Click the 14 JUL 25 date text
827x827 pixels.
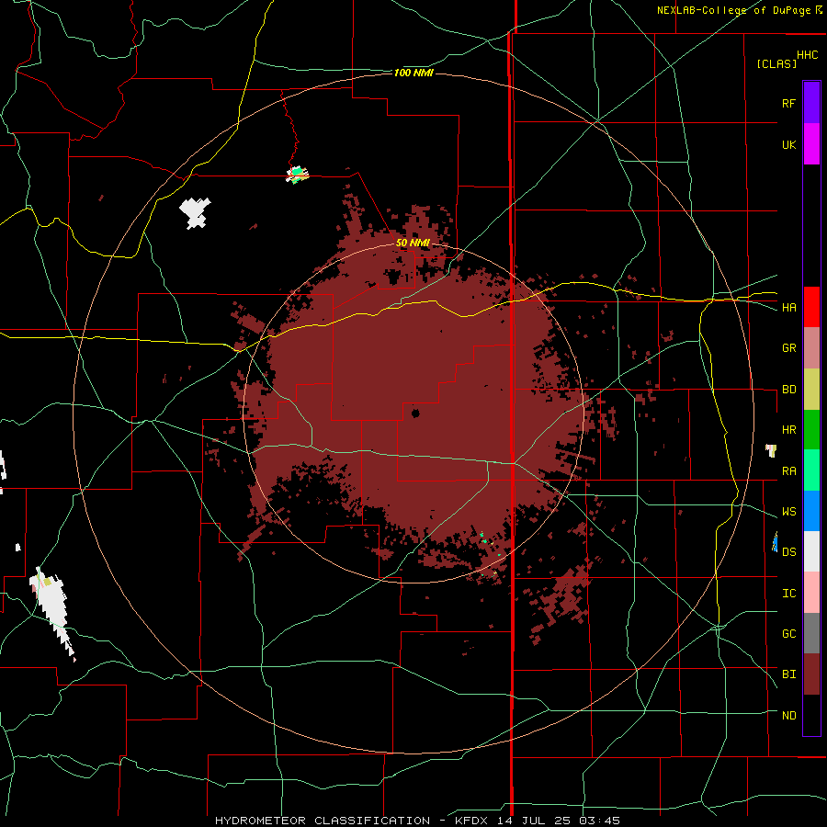pos(534,821)
